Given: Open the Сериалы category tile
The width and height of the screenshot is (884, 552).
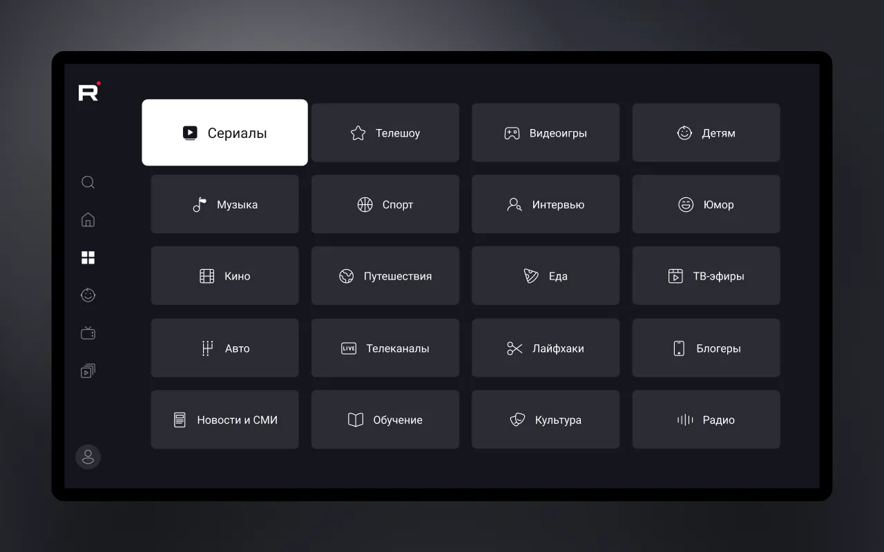Looking at the screenshot, I should [x=225, y=132].
